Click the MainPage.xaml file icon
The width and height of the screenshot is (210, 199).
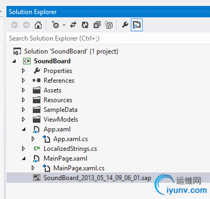(x=37, y=158)
